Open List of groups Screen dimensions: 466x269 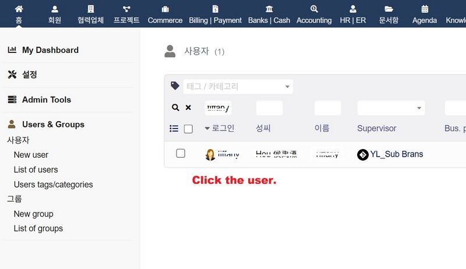pos(38,228)
